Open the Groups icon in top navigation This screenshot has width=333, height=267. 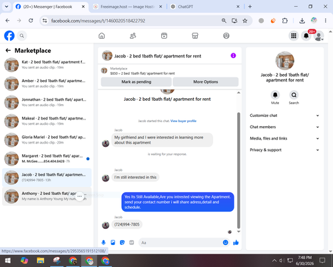point(226,35)
